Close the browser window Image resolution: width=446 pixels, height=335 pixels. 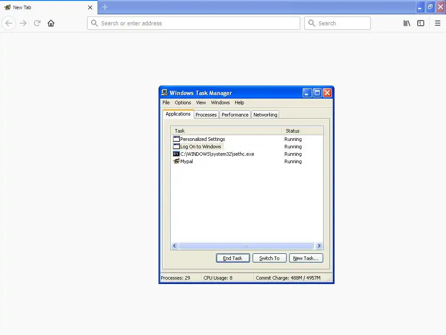(441, 7)
